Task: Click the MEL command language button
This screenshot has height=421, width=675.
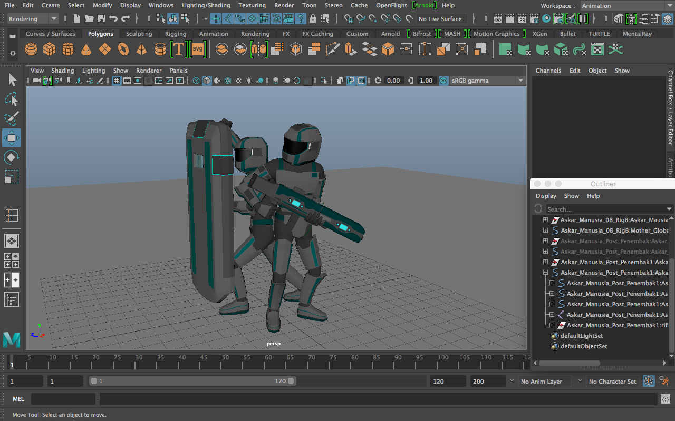Action: point(18,399)
